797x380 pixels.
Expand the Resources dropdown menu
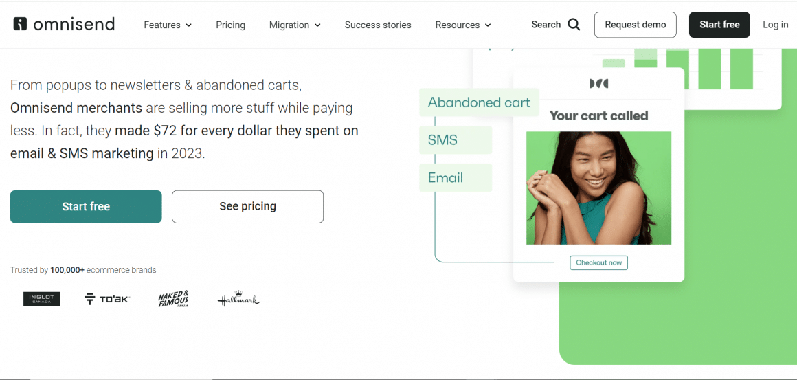pos(463,25)
